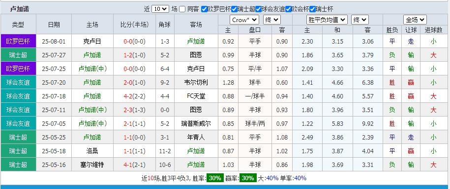
Task: Click the 4-1(2-1) score against 塞尔维特
Action: pos(134,165)
